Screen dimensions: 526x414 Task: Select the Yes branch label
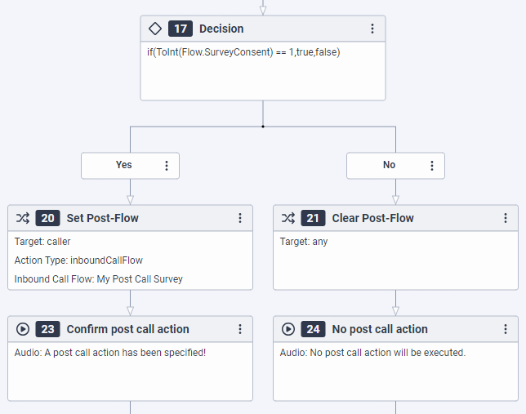tap(123, 165)
